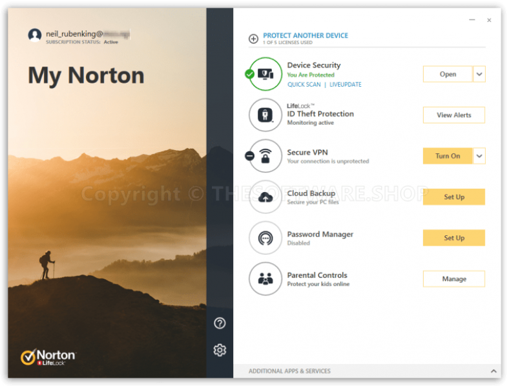Click the Cloud Backup title

pyautogui.click(x=311, y=193)
